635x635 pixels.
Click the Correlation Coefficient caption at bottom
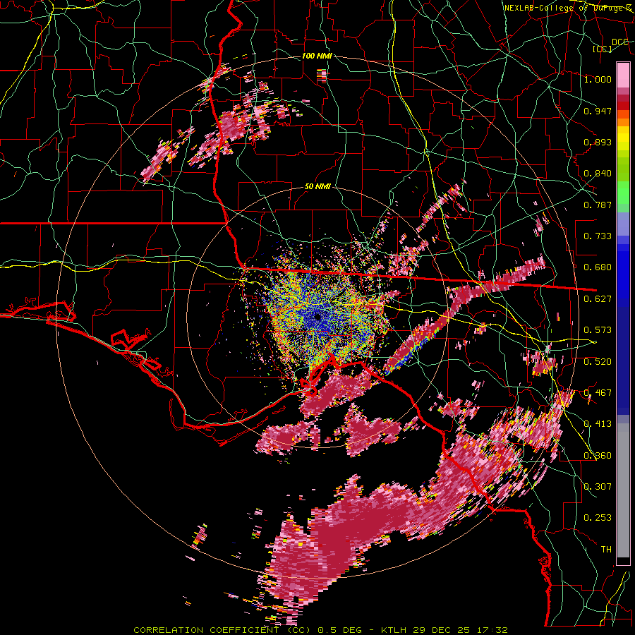tap(320, 630)
